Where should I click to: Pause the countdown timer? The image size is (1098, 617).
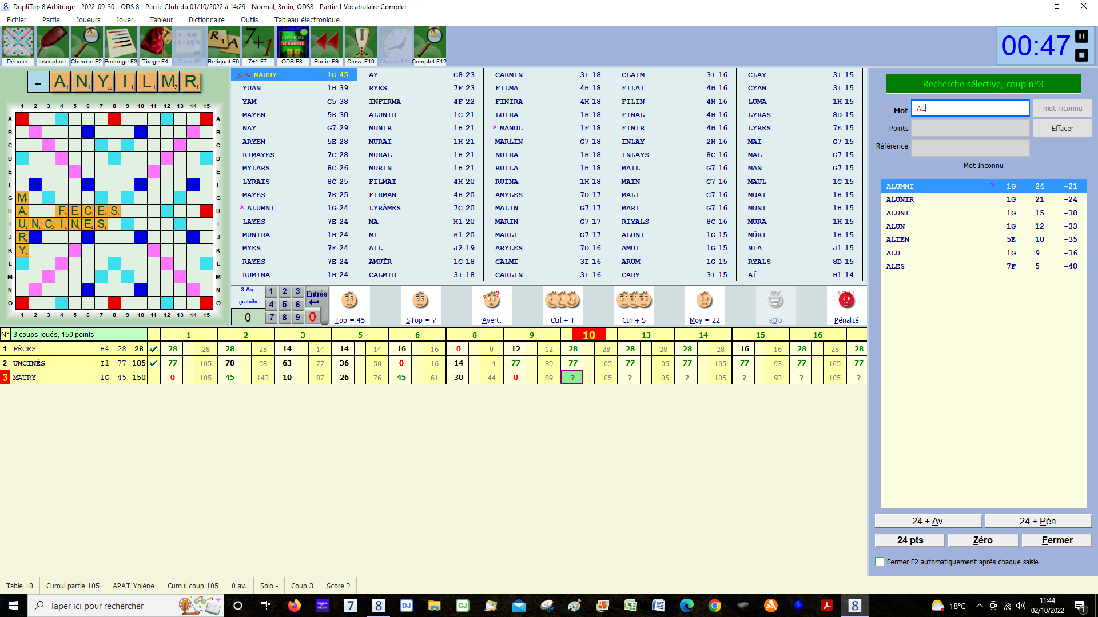[x=1081, y=37]
